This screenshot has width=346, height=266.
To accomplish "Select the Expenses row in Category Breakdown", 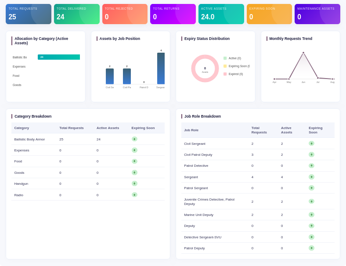I will (88, 150).
